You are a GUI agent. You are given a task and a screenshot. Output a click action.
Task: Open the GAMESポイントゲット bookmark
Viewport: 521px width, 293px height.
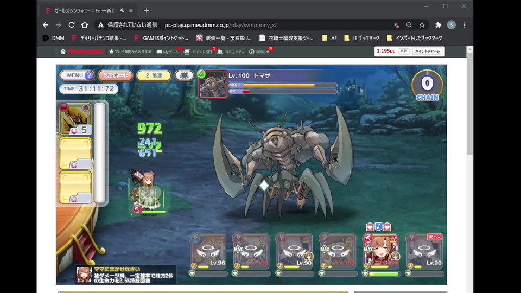[161, 38]
